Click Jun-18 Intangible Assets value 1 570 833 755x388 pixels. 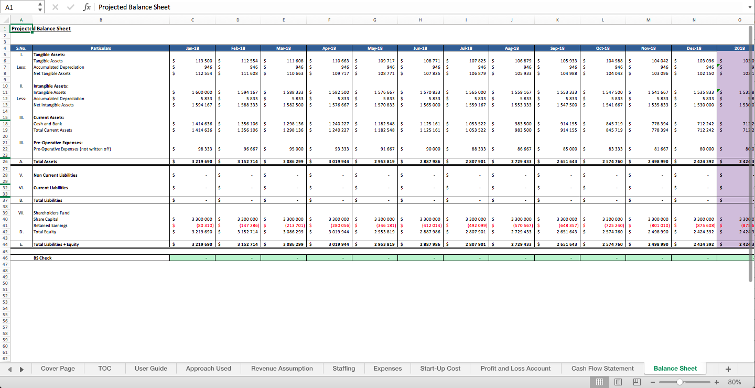(x=420, y=92)
